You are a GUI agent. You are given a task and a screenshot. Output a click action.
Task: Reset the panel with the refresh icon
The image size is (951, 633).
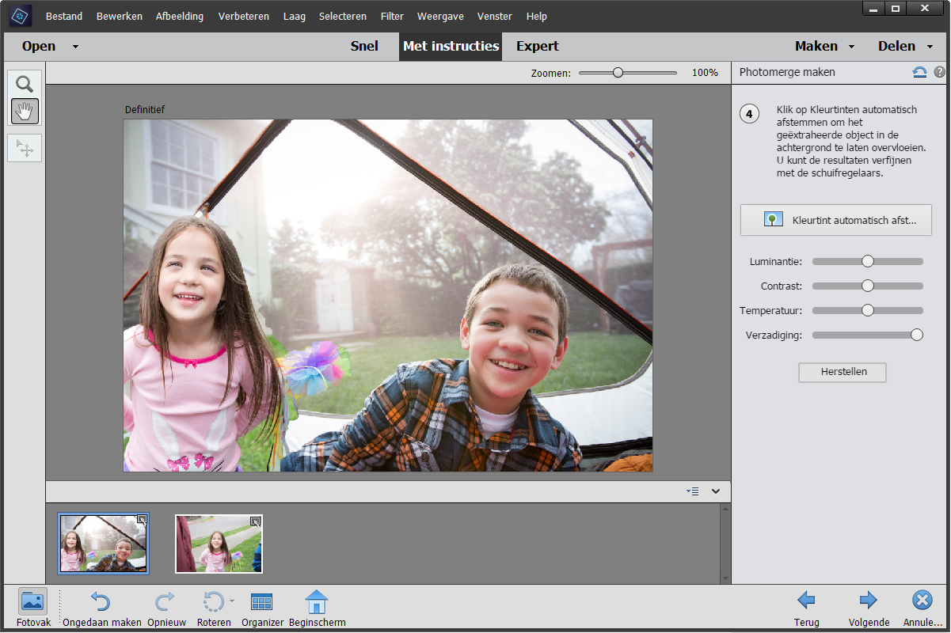point(919,72)
